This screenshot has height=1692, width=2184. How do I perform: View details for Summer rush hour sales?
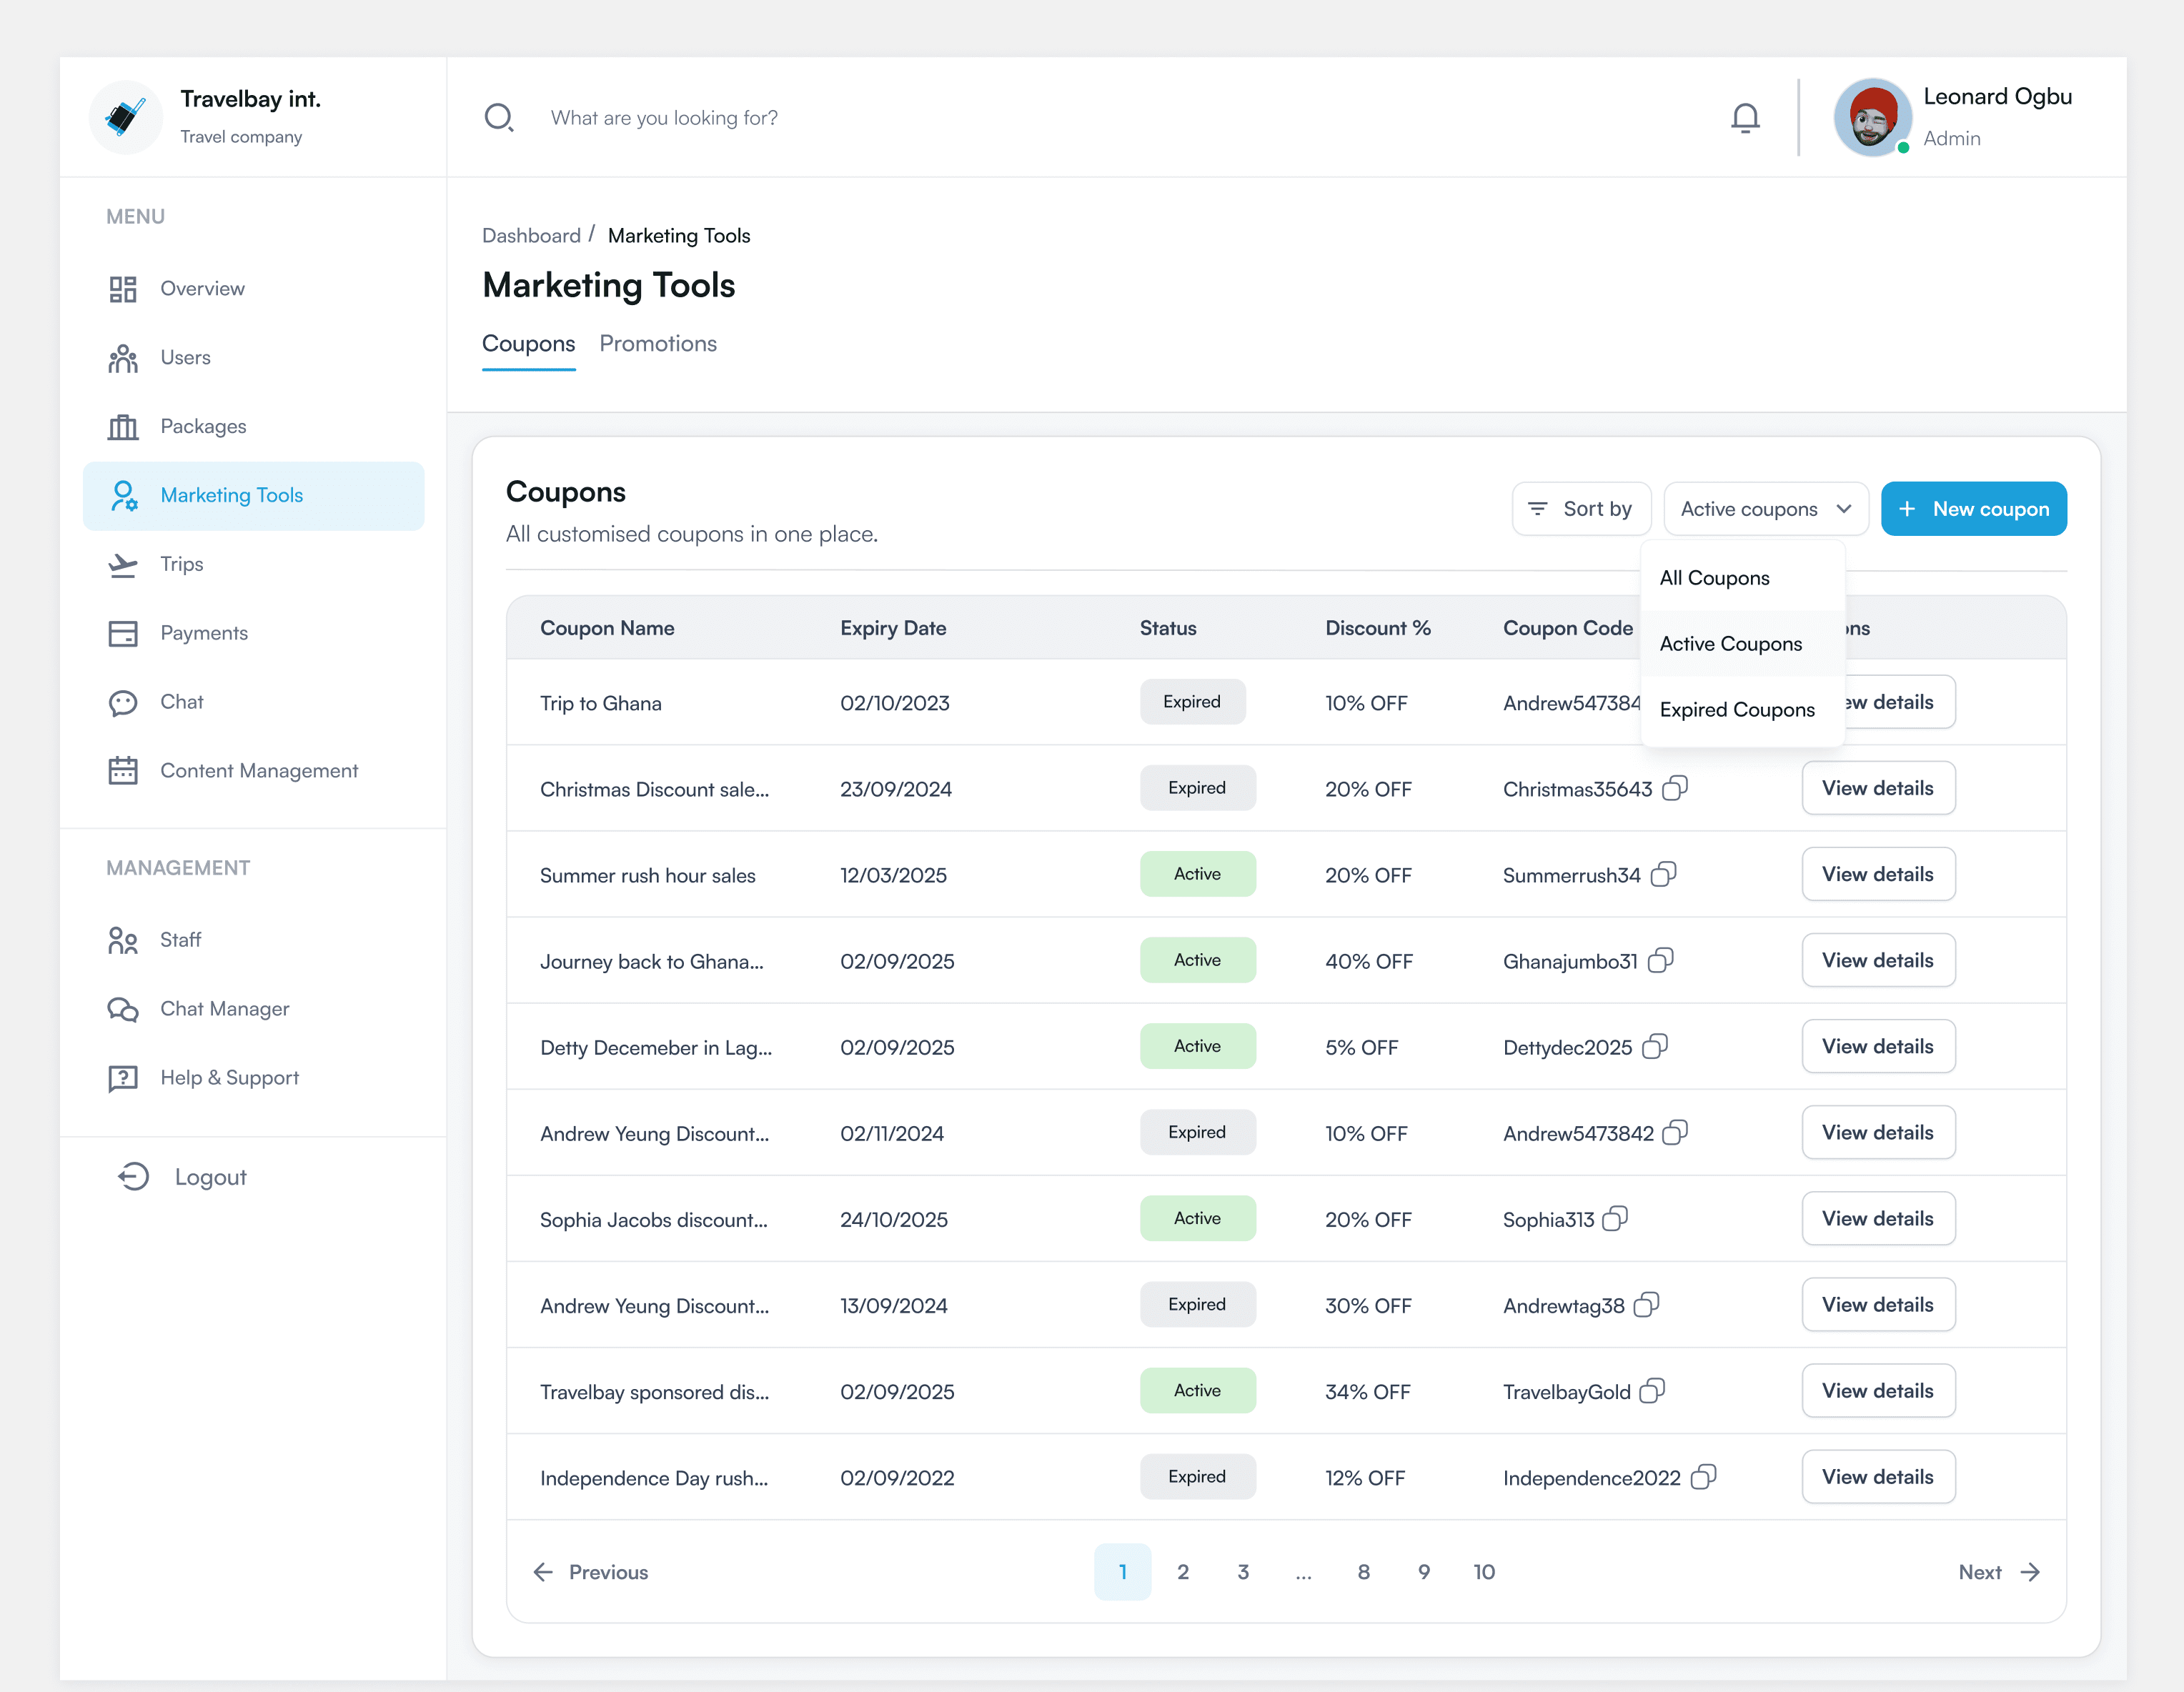1878,874
